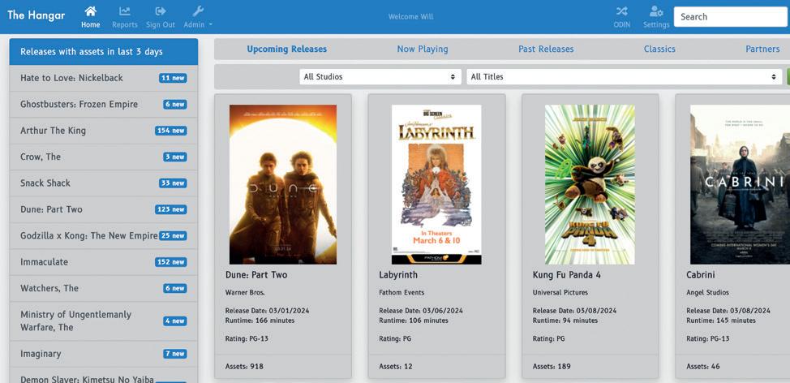This screenshot has height=383, width=790.
Task: Open the Kung Fu Panda 4 poster
Action: click(590, 184)
